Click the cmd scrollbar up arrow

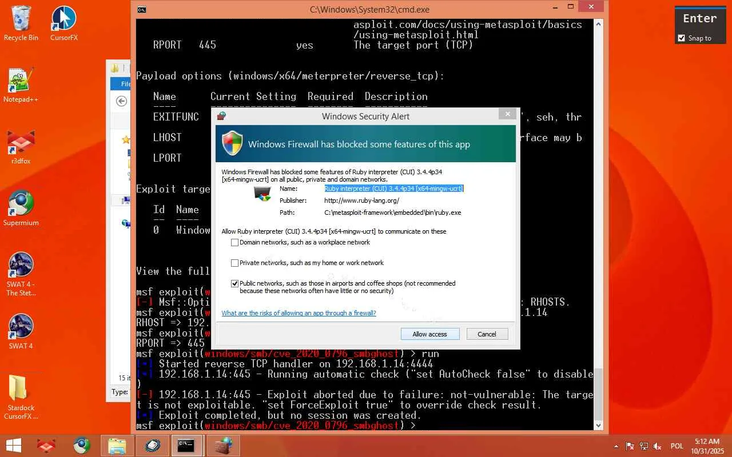click(x=599, y=24)
